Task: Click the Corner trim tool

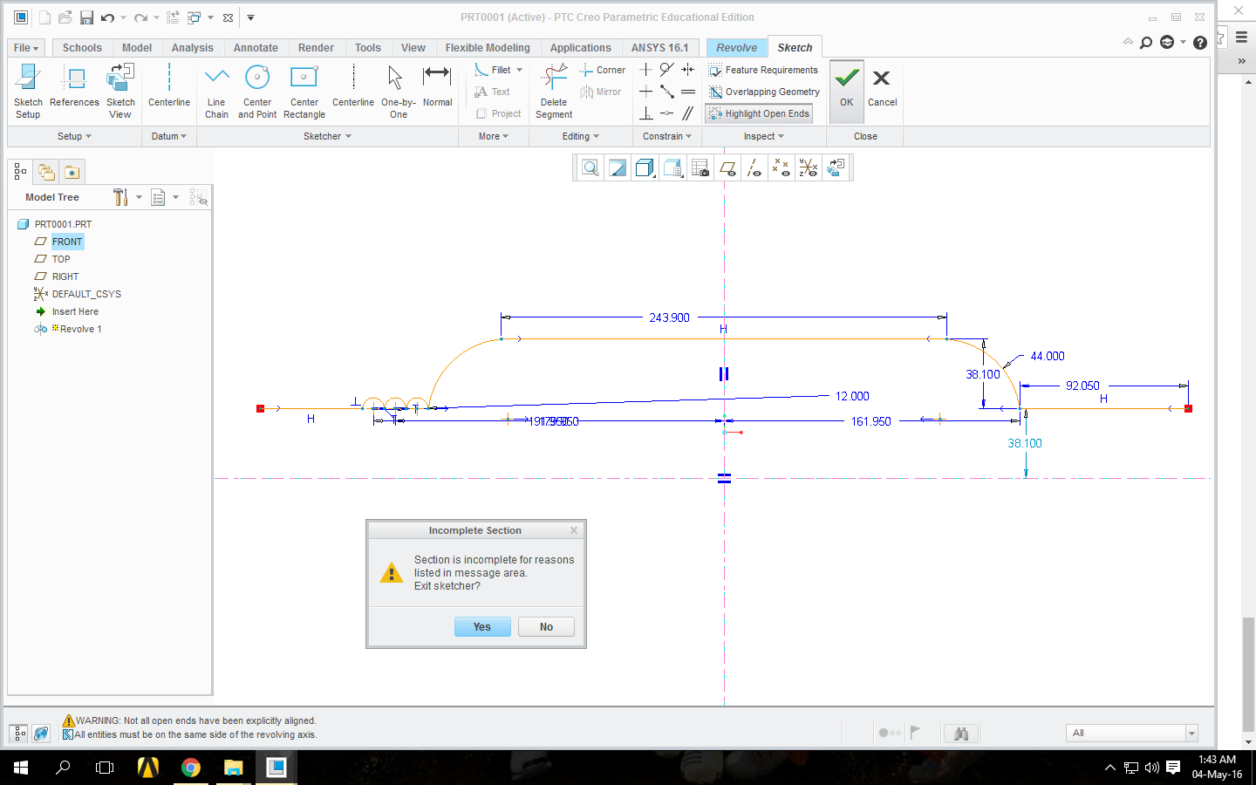Action: point(603,70)
